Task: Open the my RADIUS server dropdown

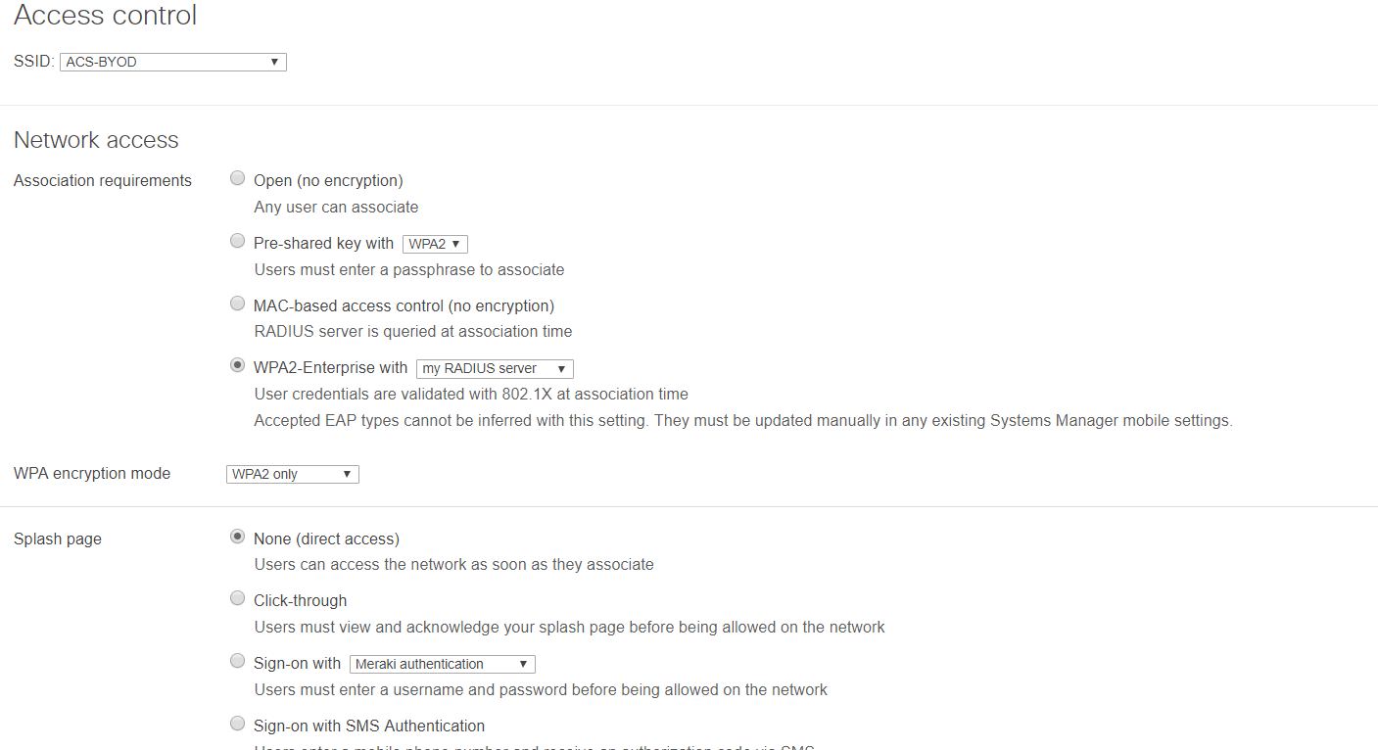Action: click(495, 369)
